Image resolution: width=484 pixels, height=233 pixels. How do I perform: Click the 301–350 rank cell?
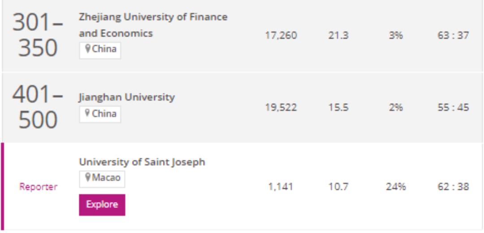pos(38,35)
